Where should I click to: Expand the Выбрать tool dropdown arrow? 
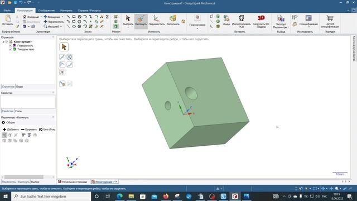128,27
